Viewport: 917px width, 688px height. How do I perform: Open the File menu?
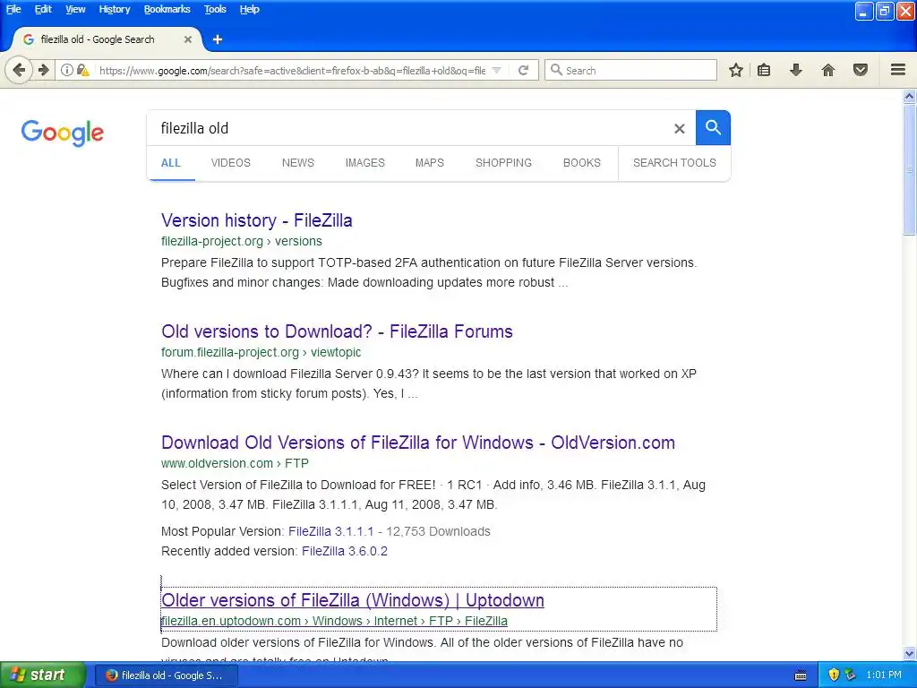[x=13, y=9]
